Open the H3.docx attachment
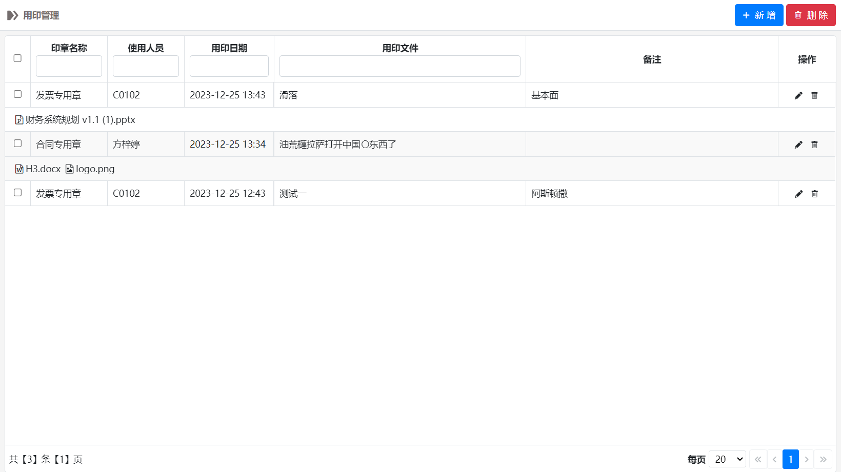 43,169
